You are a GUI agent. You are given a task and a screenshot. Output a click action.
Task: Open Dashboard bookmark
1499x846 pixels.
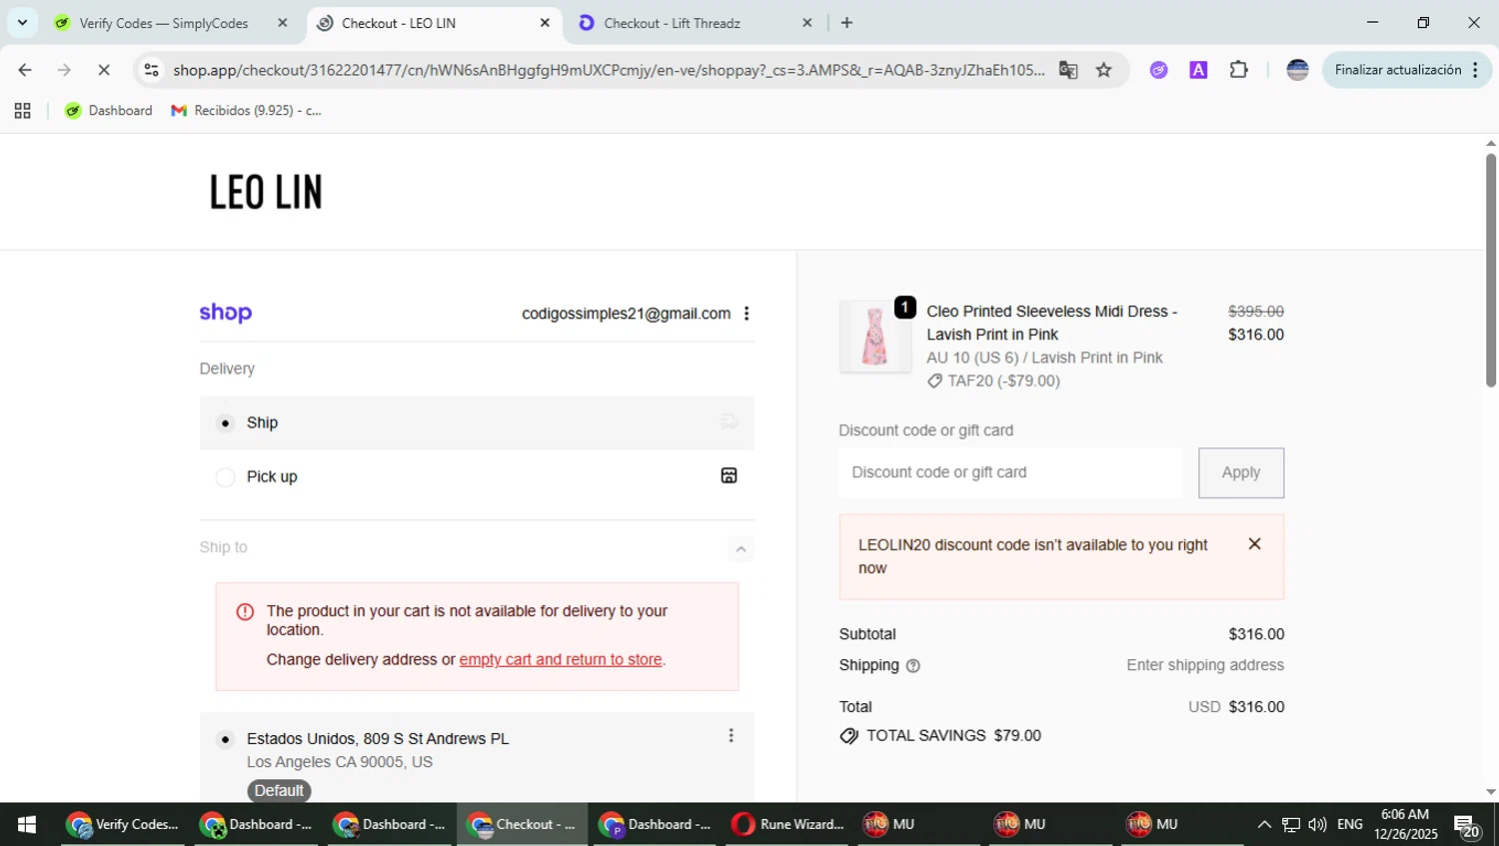108,111
